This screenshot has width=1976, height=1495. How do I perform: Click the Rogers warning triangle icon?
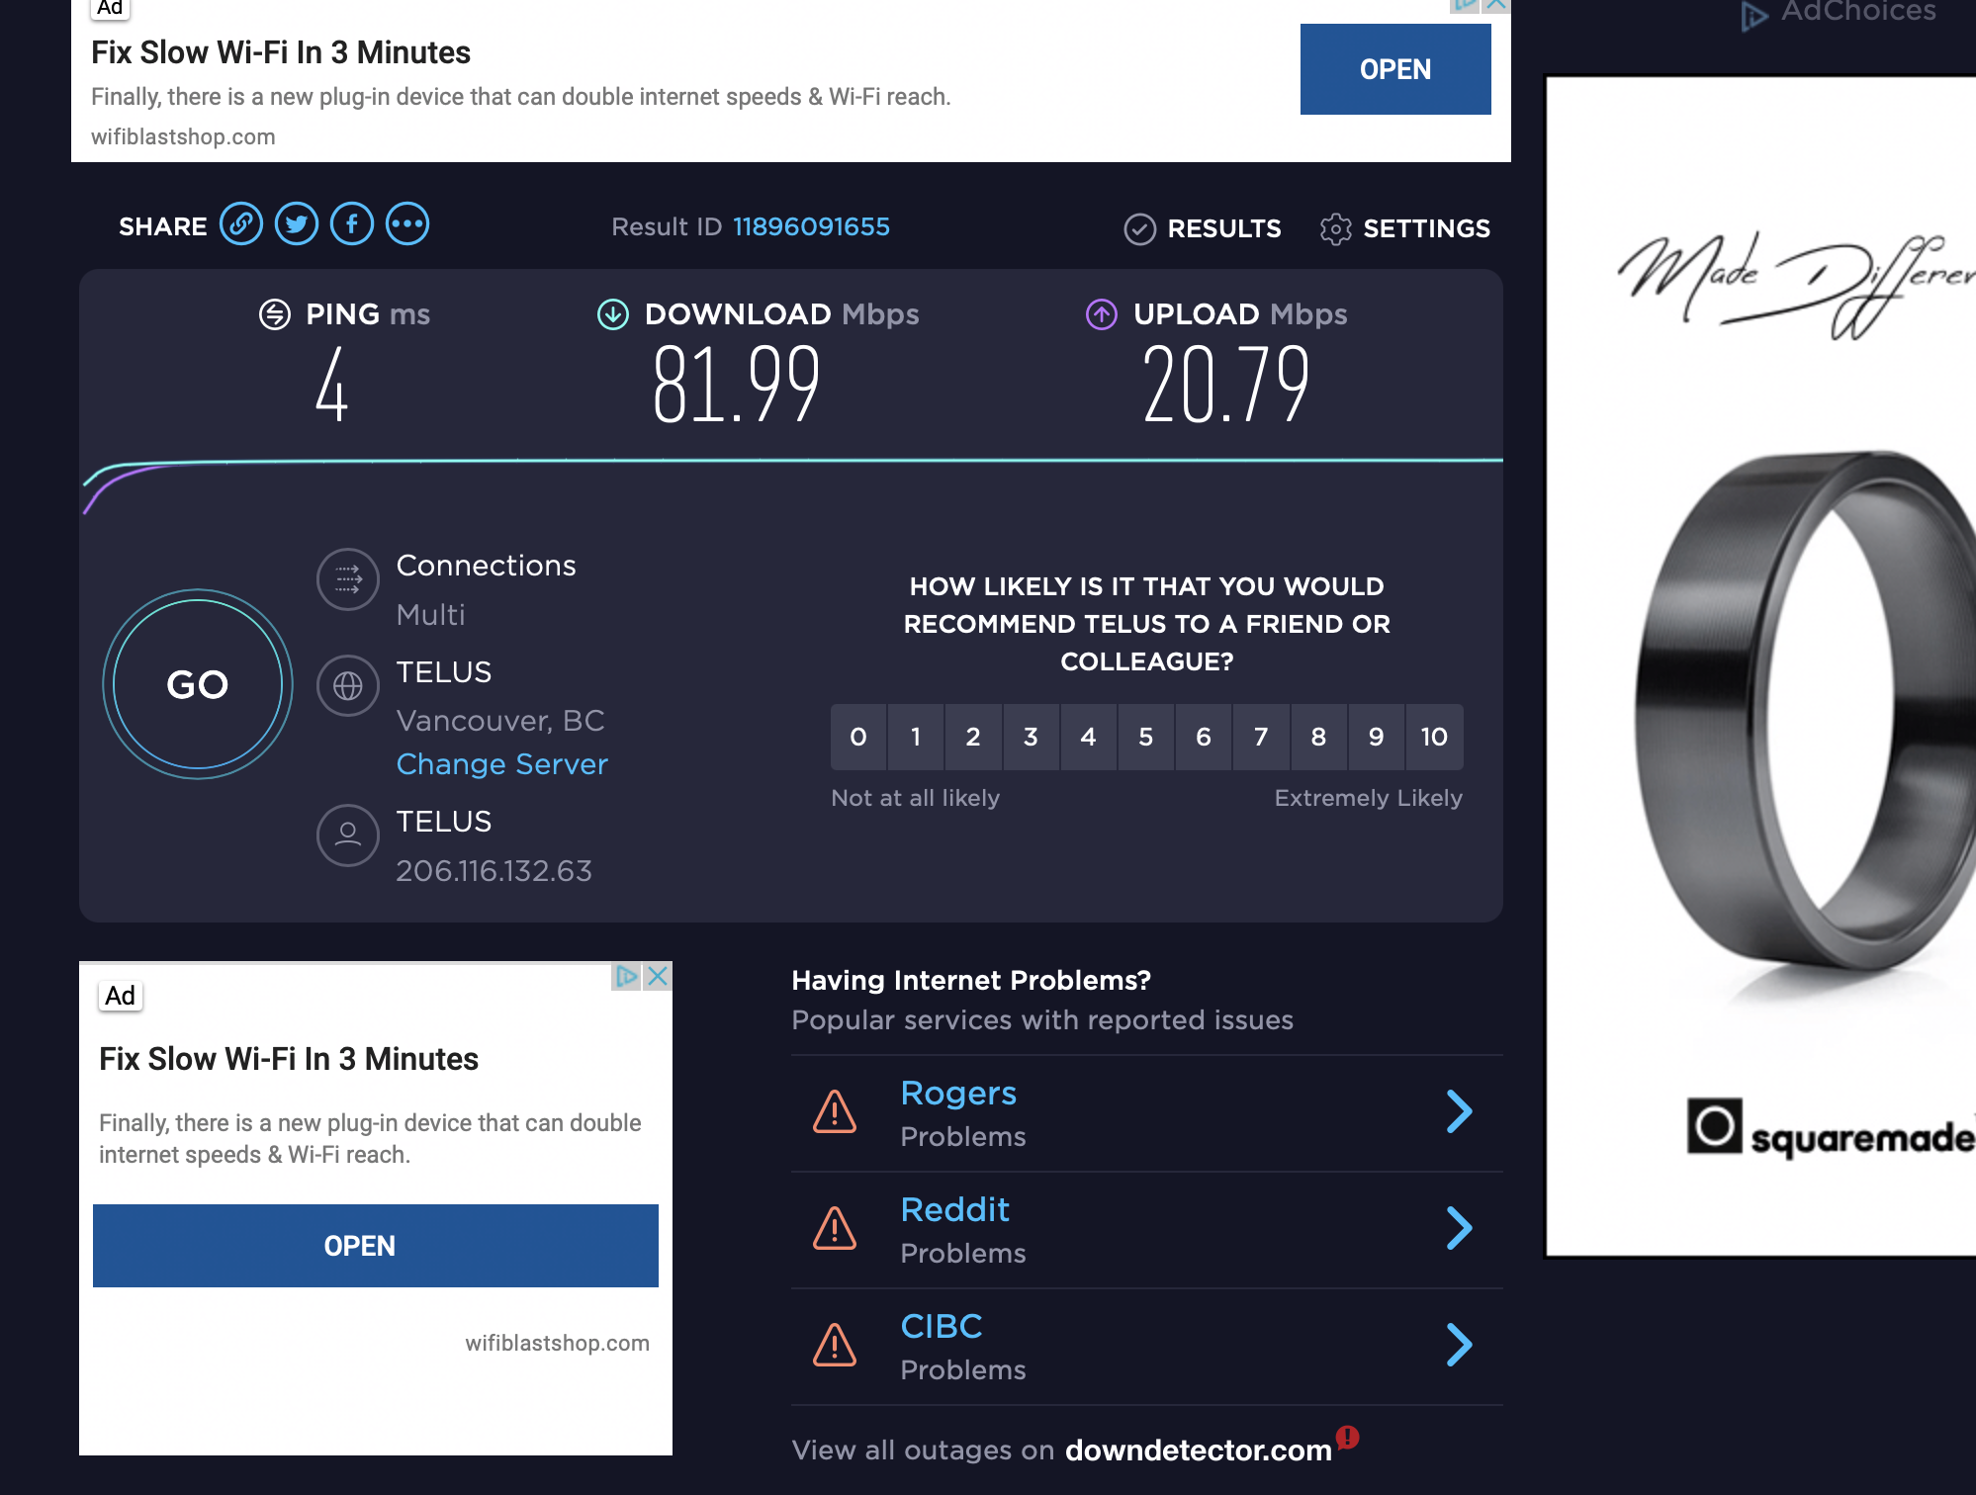click(x=835, y=1112)
